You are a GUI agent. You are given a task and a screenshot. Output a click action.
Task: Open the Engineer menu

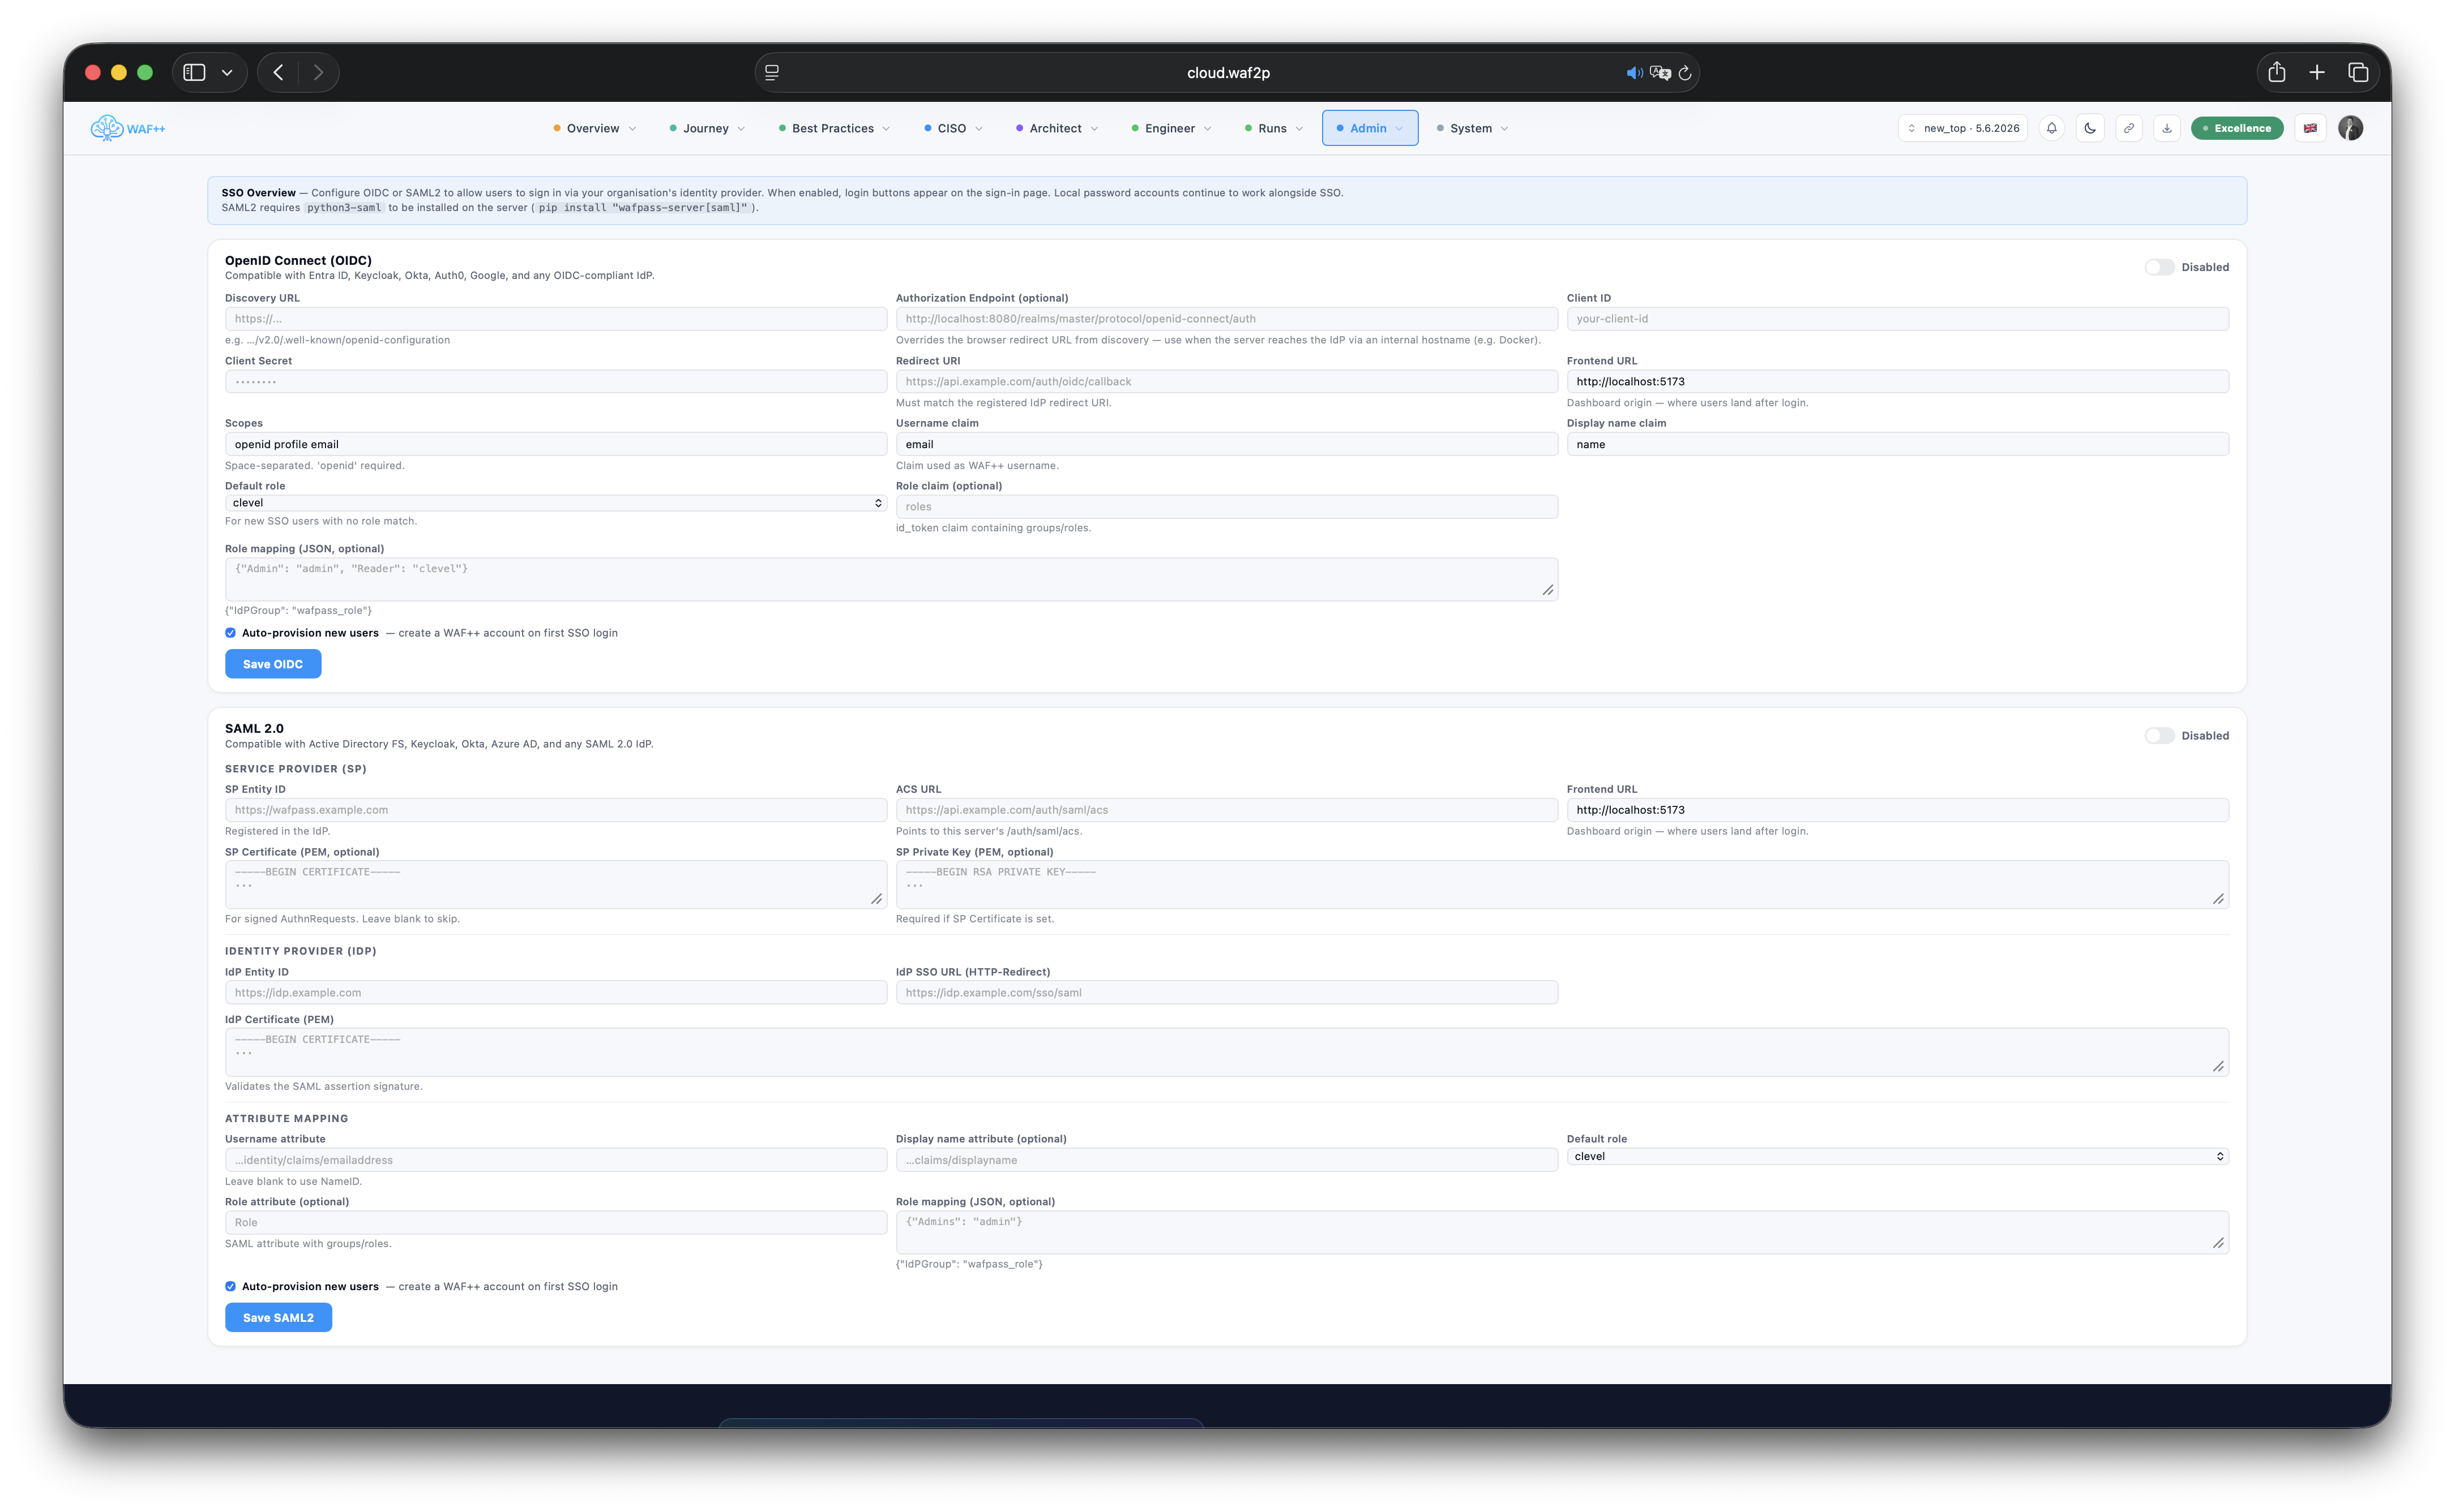[1170, 128]
